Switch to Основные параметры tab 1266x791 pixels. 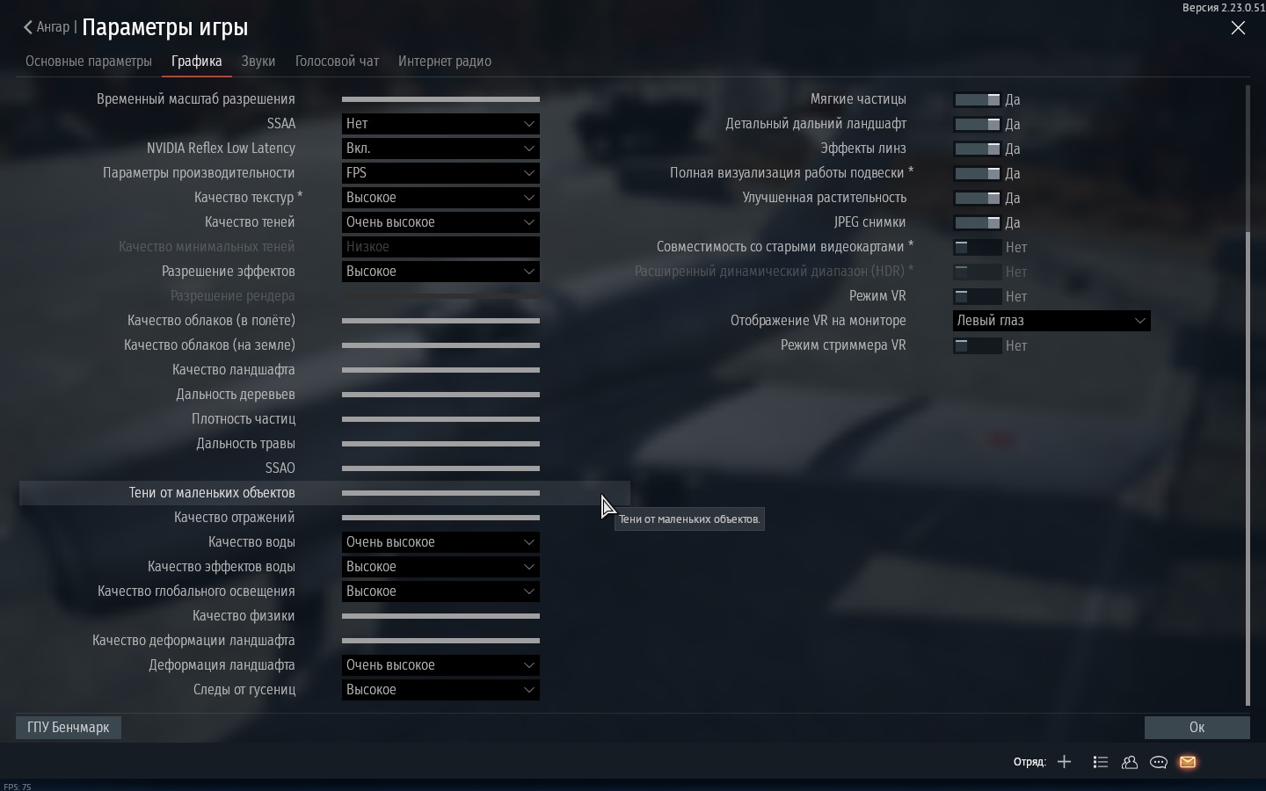point(89,61)
